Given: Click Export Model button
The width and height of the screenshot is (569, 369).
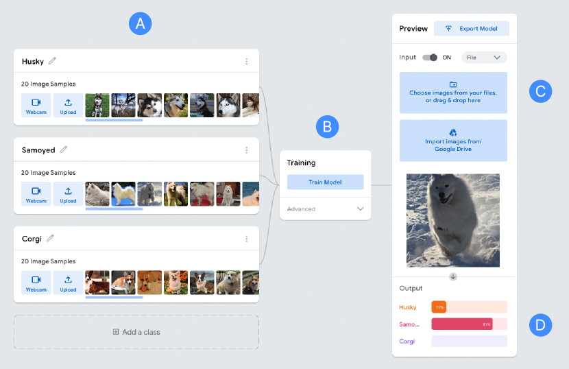Looking at the screenshot, I should coord(472,28).
